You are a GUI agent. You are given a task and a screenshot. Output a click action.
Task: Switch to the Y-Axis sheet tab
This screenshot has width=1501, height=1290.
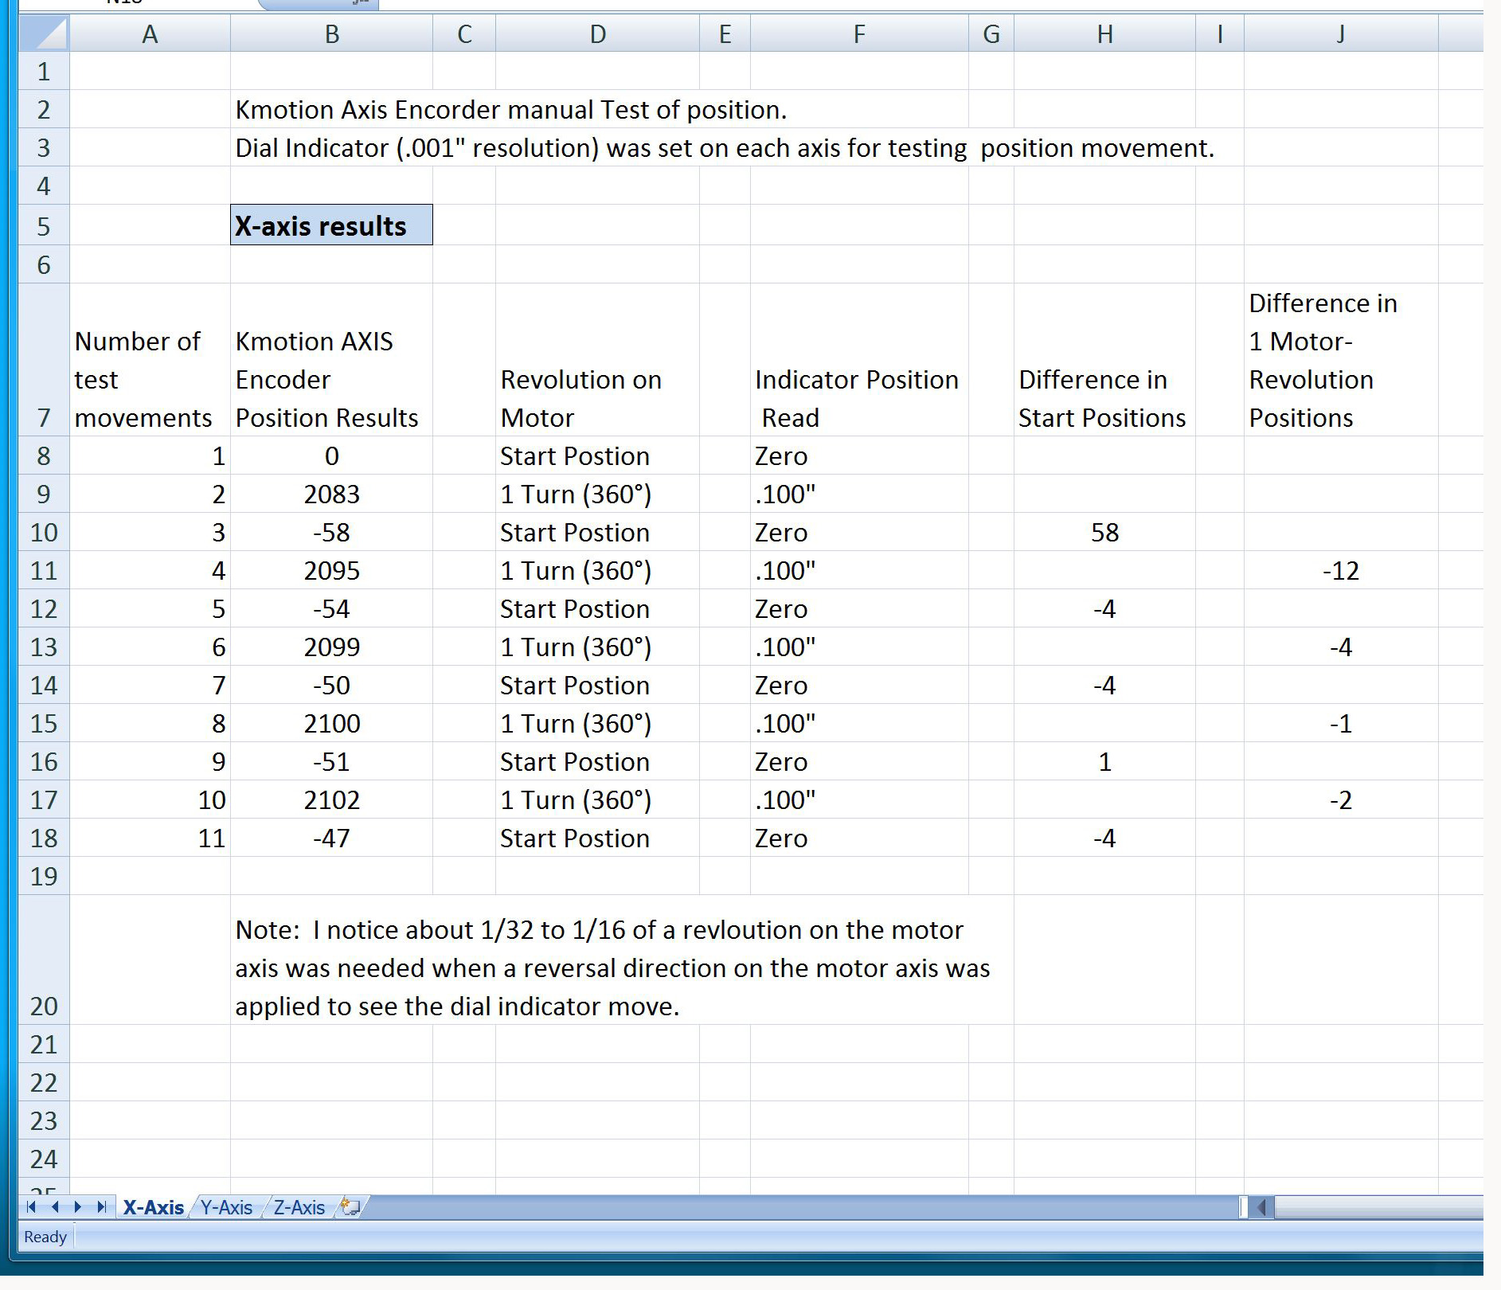226,1207
